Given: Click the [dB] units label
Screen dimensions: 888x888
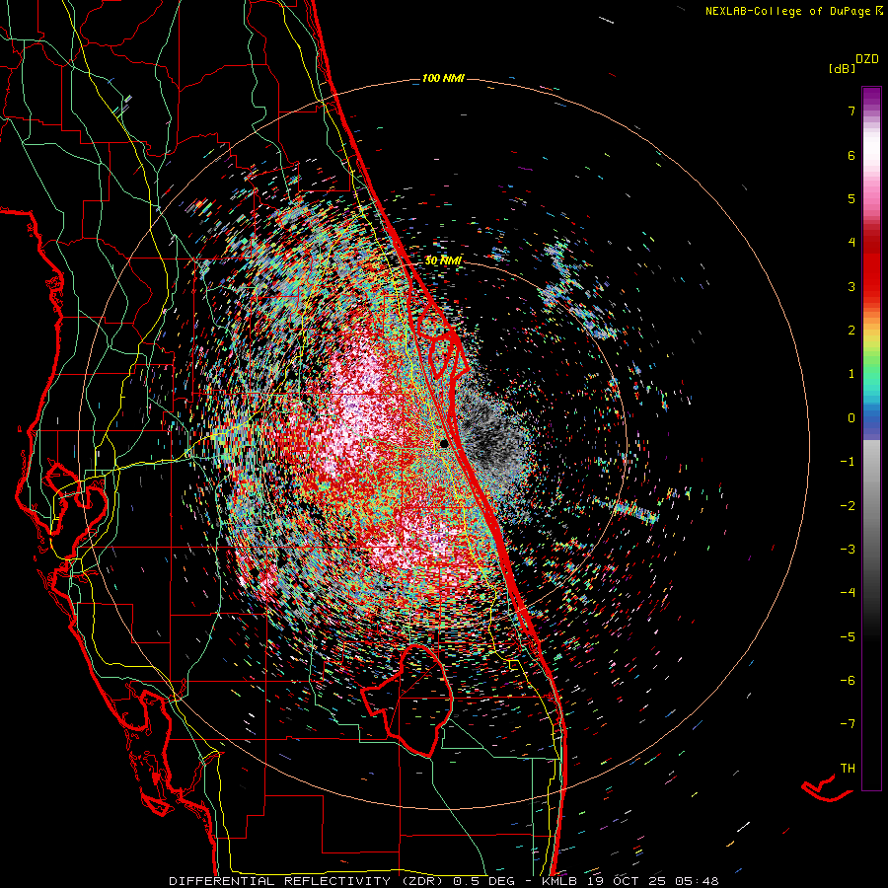Looking at the screenshot, I should (842, 69).
